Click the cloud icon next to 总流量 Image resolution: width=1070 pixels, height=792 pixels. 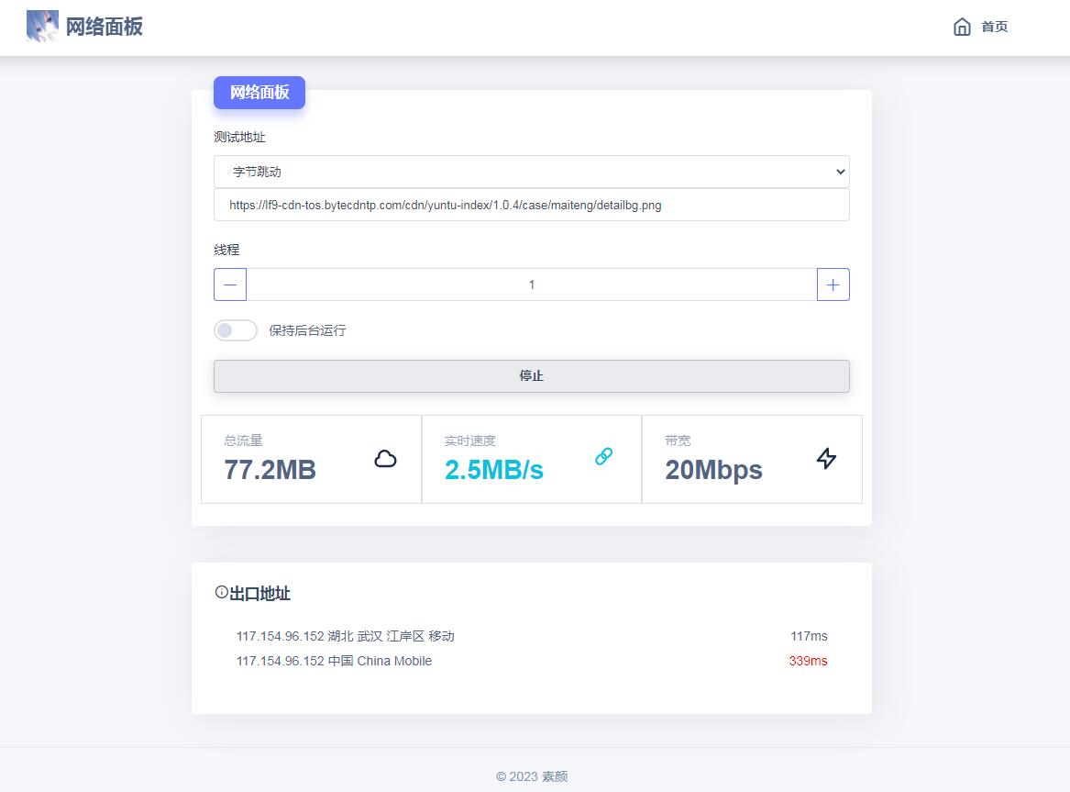tap(386, 458)
